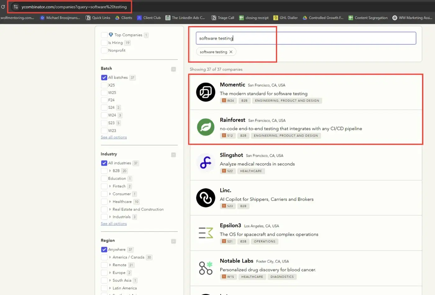This screenshot has width=435, height=295.
Task: Check the Education industry filter
Action: coord(104,178)
